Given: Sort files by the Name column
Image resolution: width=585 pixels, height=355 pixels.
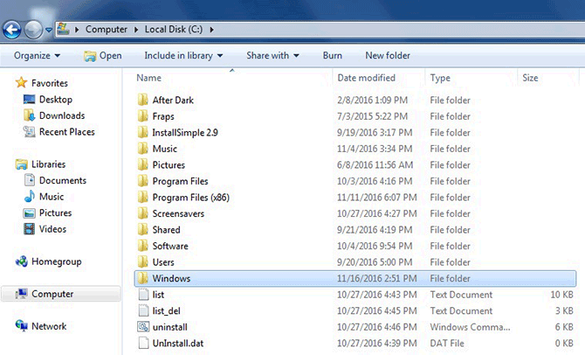Looking at the screenshot, I should (148, 78).
